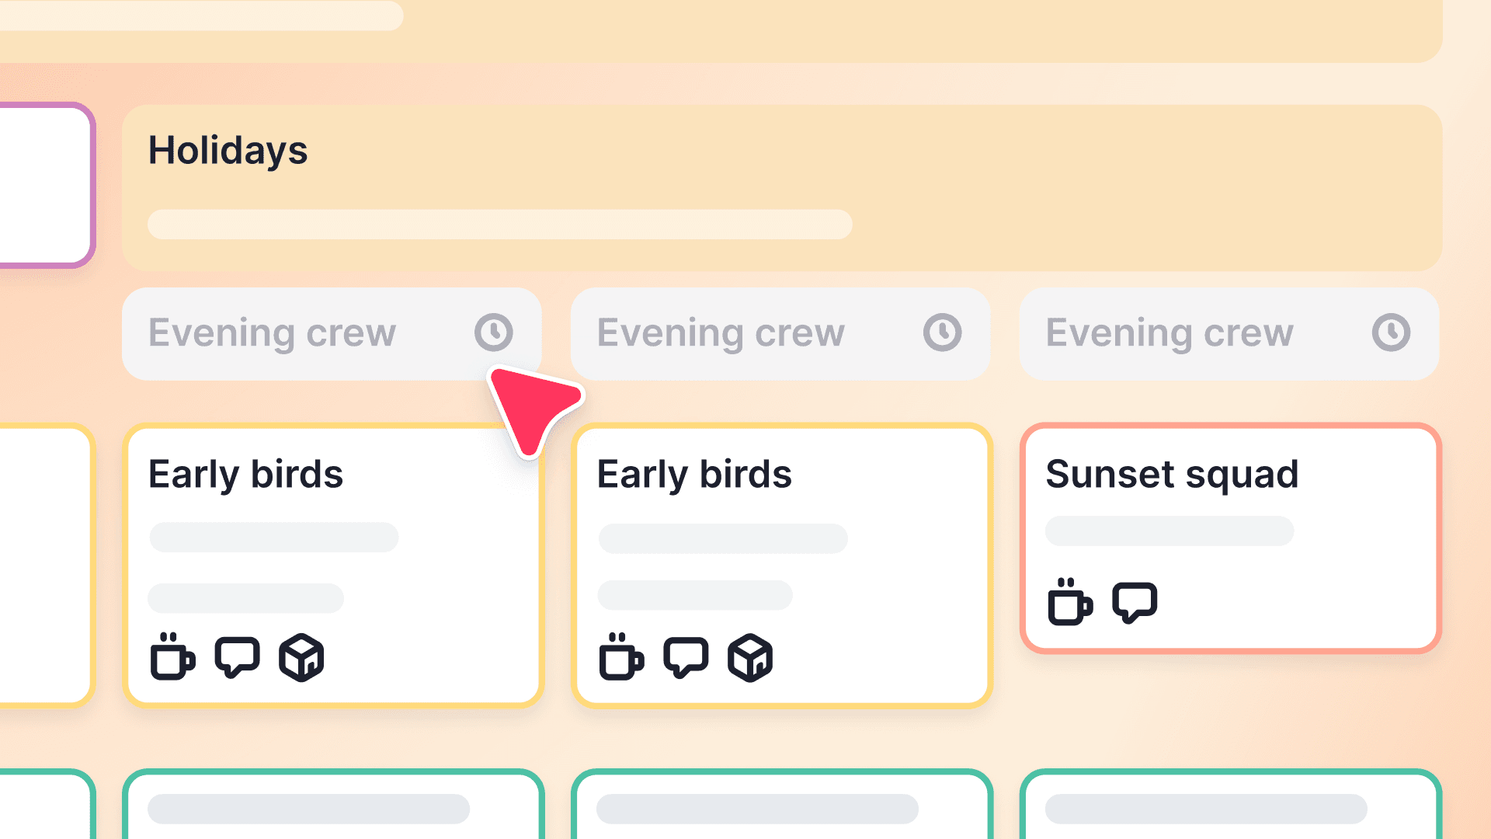This screenshot has width=1491, height=839.
Task: Click cube icon in middle Early birds card
Action: pos(750,658)
